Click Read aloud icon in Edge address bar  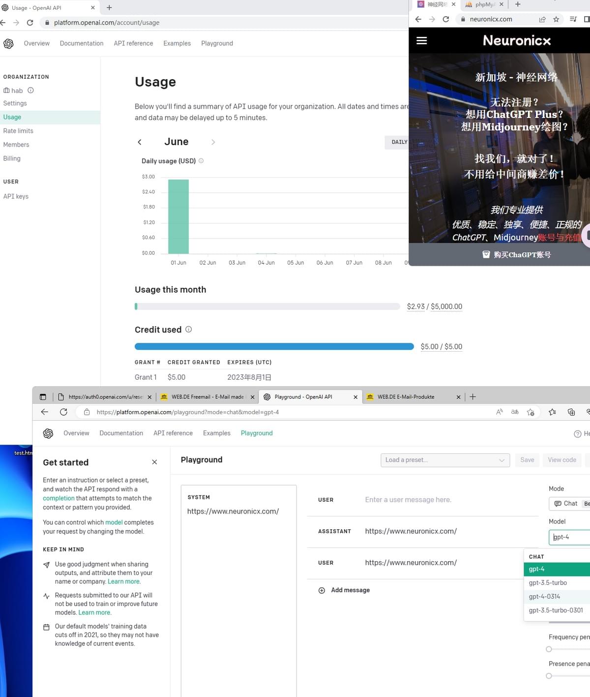coord(500,412)
